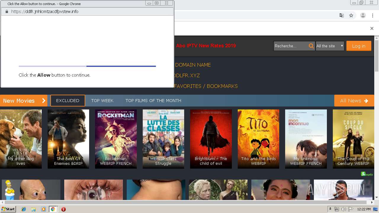This screenshot has width=379, height=213.
Task: Dismiss the infobar with its X icon
Action: click(372, 28)
